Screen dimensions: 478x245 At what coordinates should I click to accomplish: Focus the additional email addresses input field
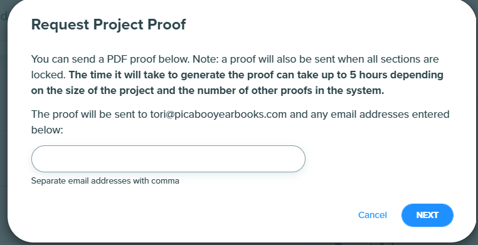tap(168, 159)
